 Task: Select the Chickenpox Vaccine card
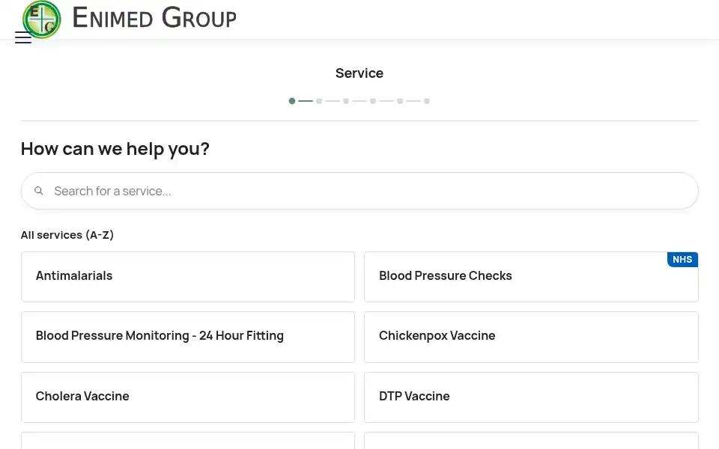coord(531,337)
